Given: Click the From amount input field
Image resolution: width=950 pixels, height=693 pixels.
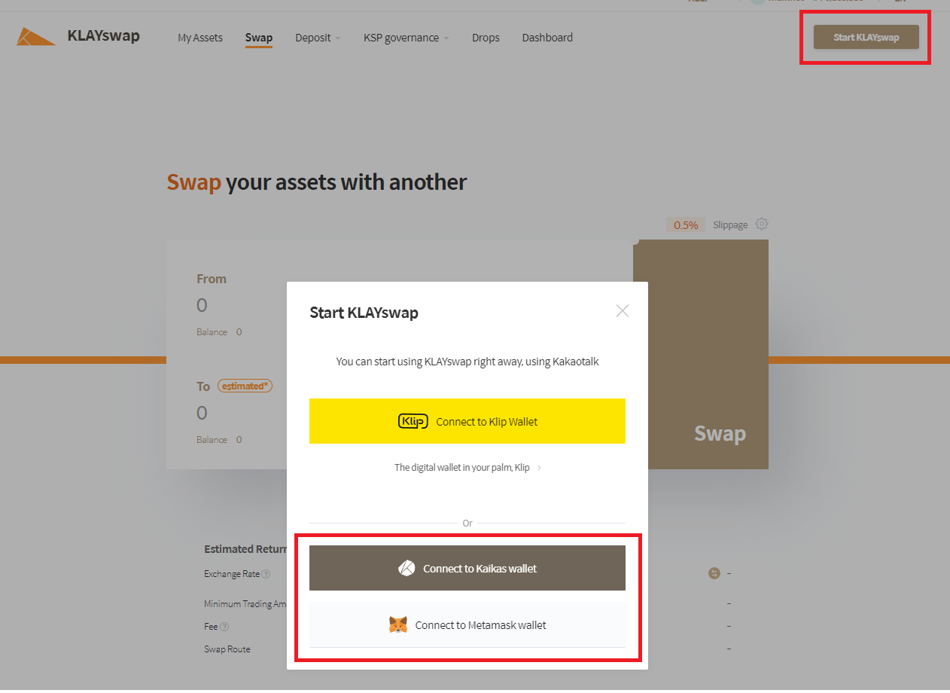Looking at the screenshot, I should [x=202, y=305].
